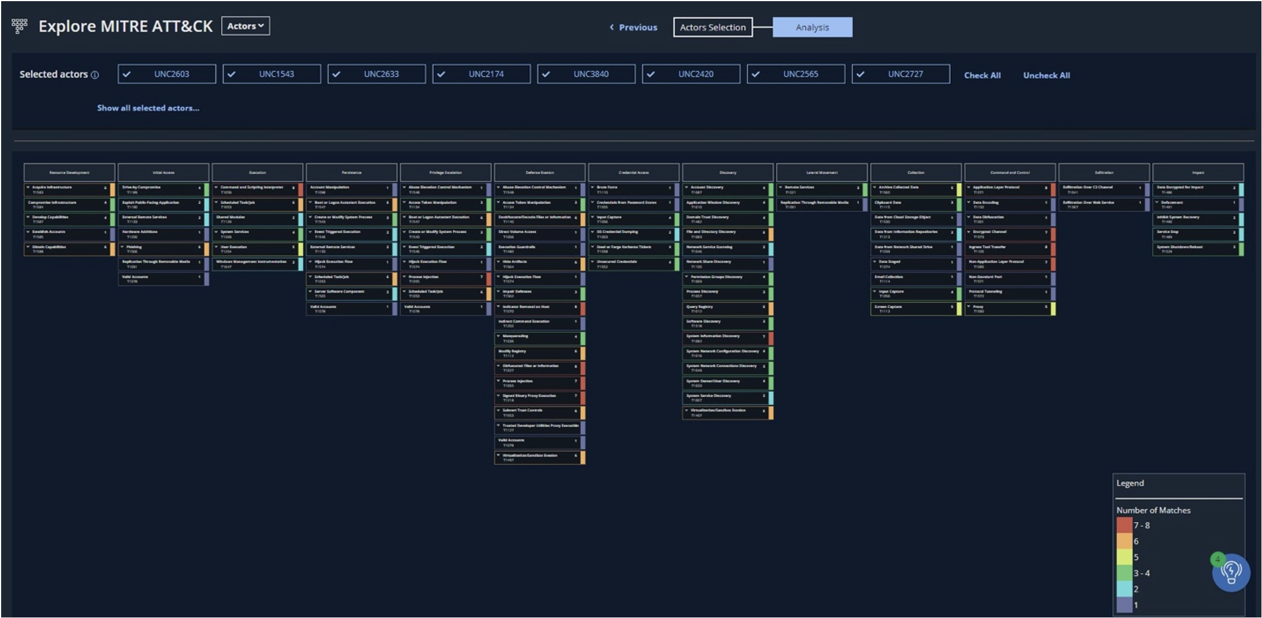Open the lightbulb help assistant icon
Viewport: 1262px width, 618px height.
click(1231, 572)
